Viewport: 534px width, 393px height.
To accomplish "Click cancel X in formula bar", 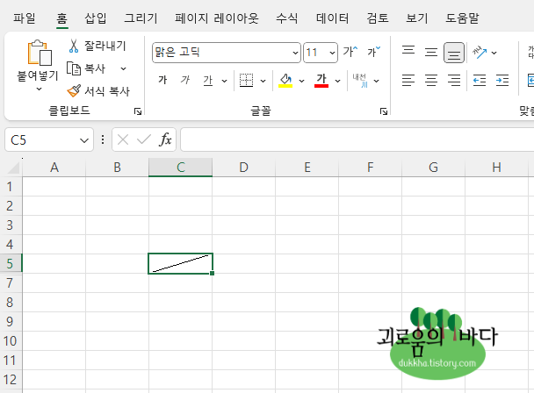I will (123, 139).
